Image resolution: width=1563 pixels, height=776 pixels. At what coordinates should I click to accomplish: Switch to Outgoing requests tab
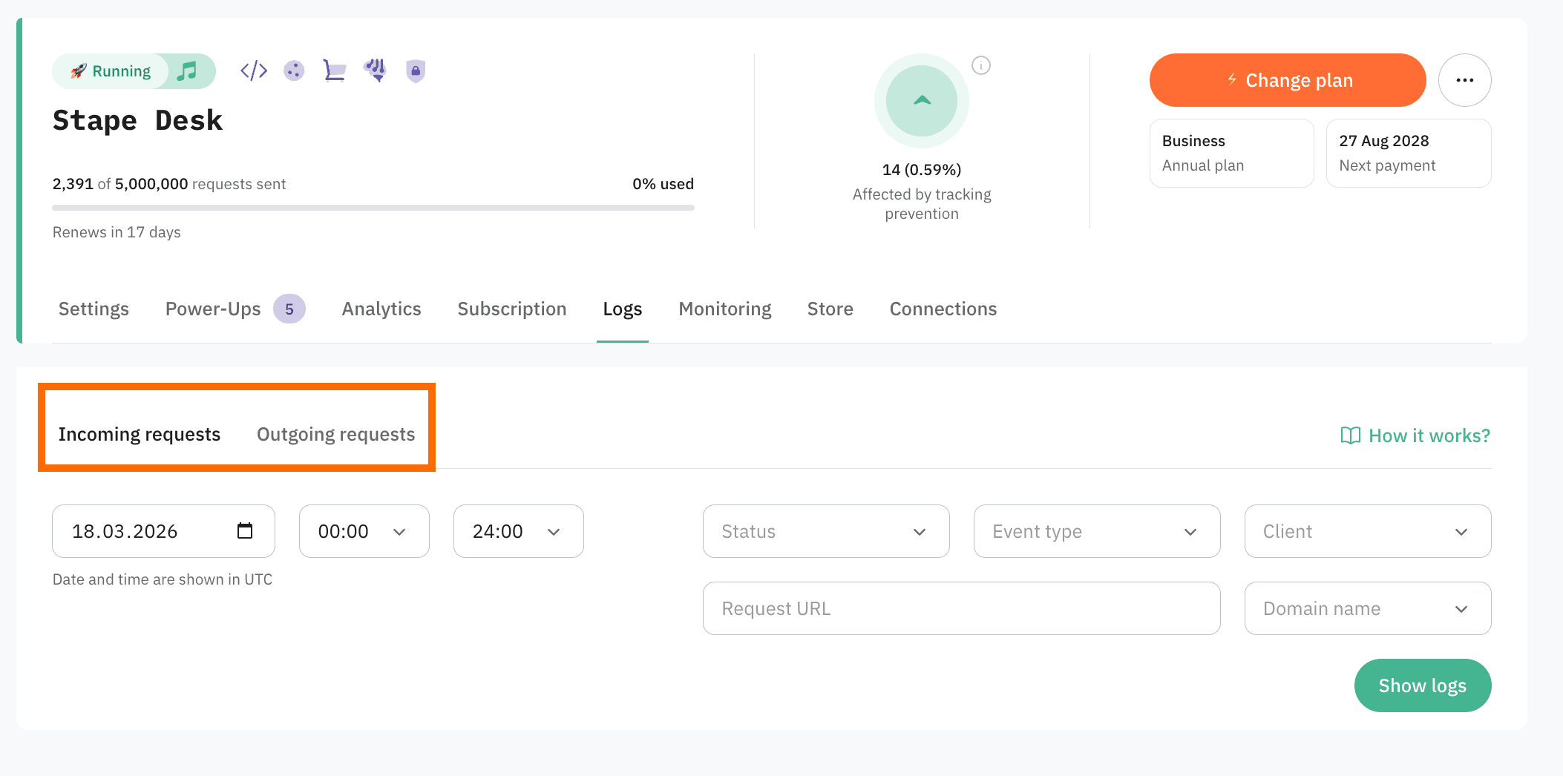335,434
